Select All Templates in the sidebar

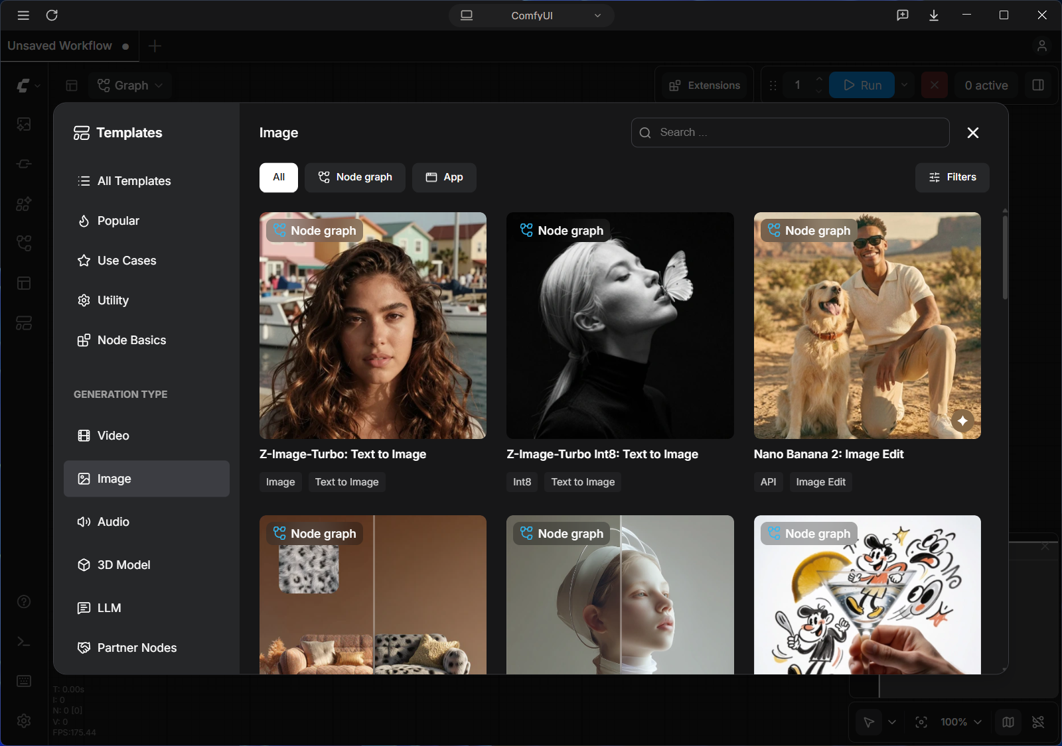click(147, 181)
